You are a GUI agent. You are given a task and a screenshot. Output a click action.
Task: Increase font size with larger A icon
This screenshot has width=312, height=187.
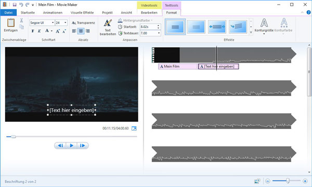(58, 31)
